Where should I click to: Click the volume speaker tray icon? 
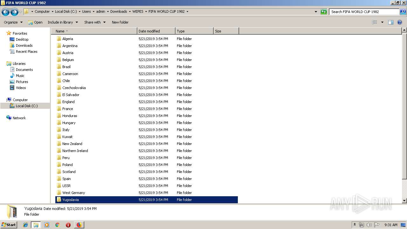click(369, 225)
